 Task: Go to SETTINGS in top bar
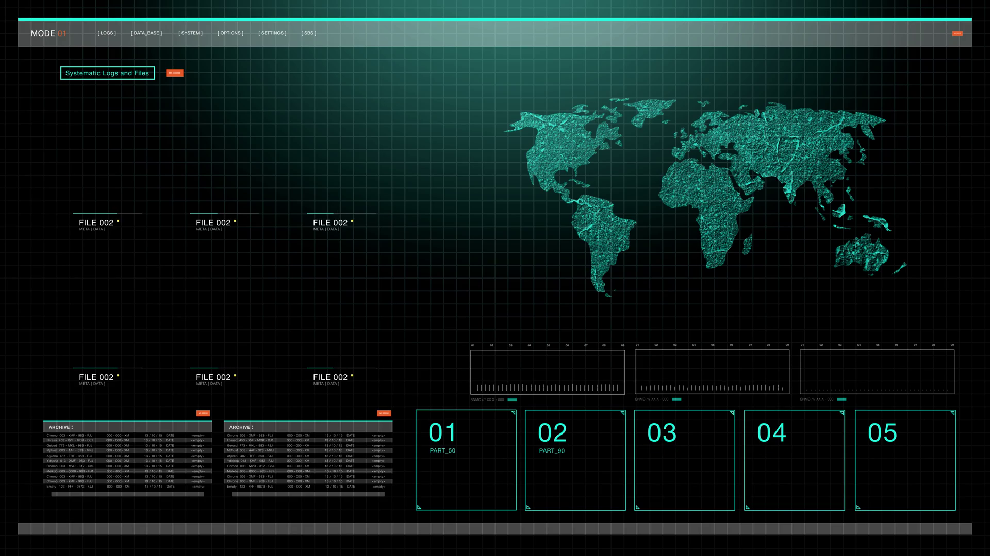(272, 33)
